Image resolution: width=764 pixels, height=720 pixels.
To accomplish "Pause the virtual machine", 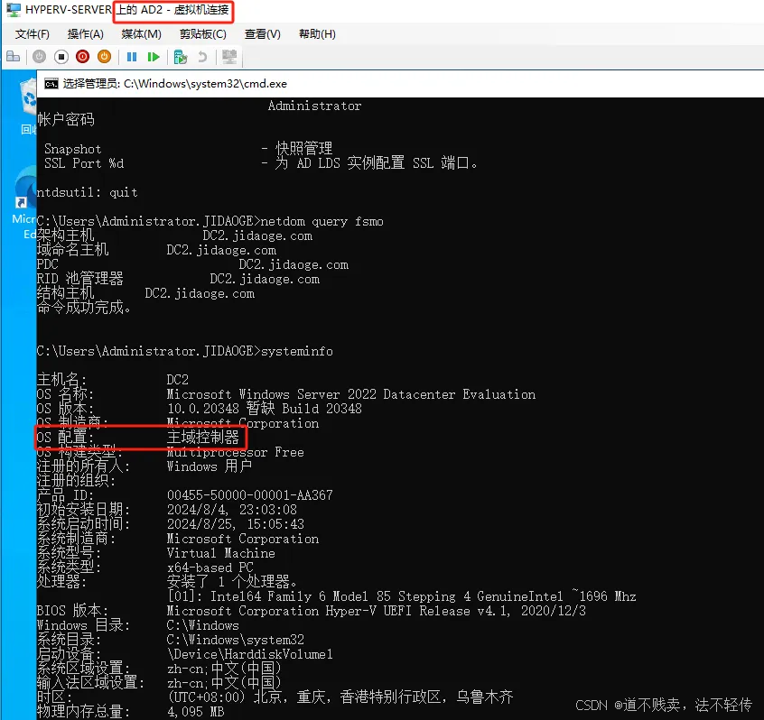I will (x=132, y=57).
